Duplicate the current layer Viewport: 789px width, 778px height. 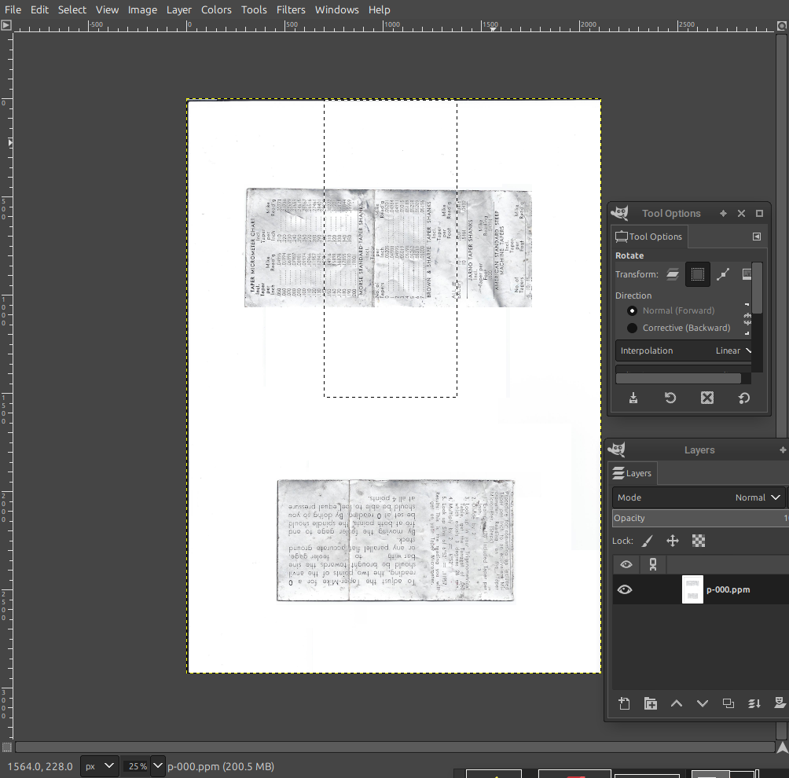tap(728, 703)
